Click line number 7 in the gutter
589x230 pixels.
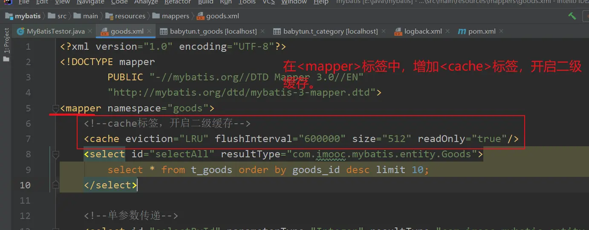(28, 139)
